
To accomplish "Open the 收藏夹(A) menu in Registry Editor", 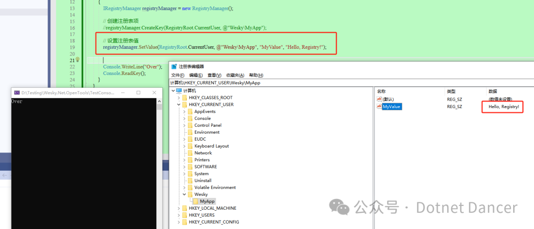I will click(x=235, y=75).
